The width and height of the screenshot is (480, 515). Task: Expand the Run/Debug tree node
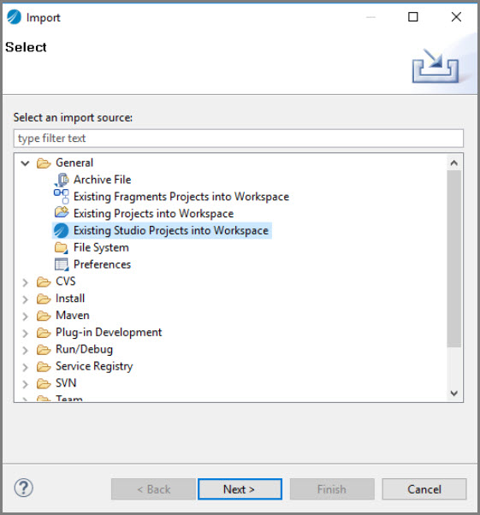[25, 350]
